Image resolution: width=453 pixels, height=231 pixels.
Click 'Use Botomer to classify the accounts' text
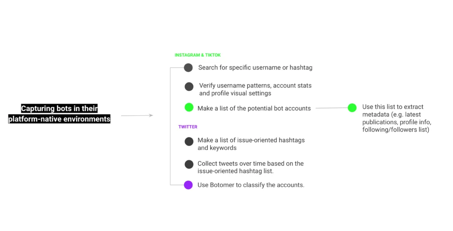(x=251, y=185)
